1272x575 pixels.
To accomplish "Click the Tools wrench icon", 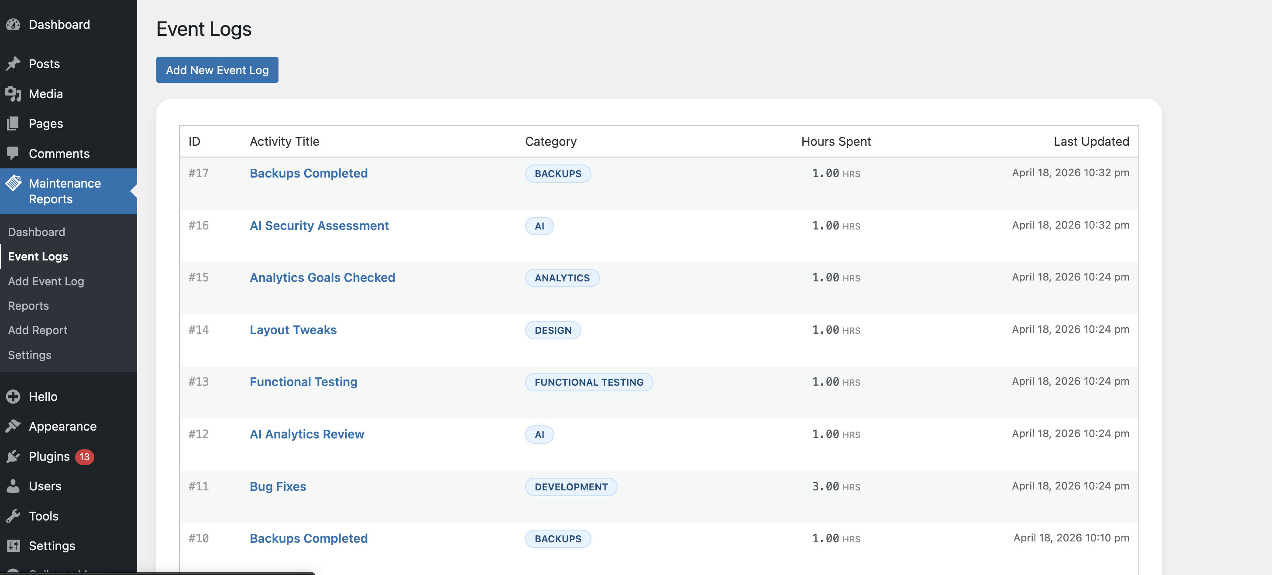I will [x=14, y=516].
